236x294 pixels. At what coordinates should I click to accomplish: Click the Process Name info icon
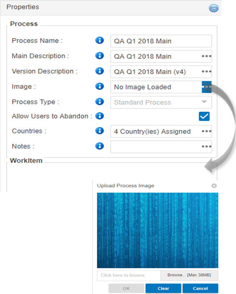[99, 40]
